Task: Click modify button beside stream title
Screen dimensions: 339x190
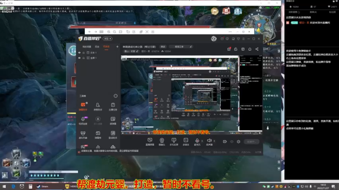Action: click(163, 46)
